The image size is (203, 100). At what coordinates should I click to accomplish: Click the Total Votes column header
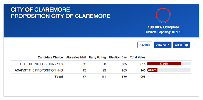138,57
